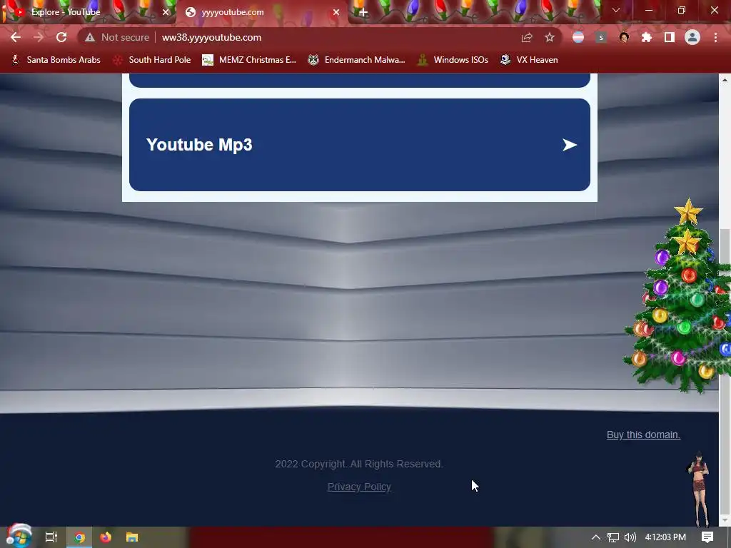Open the MEMZ Christmas bookmark
This screenshot has width=731, height=548.
[x=249, y=60]
